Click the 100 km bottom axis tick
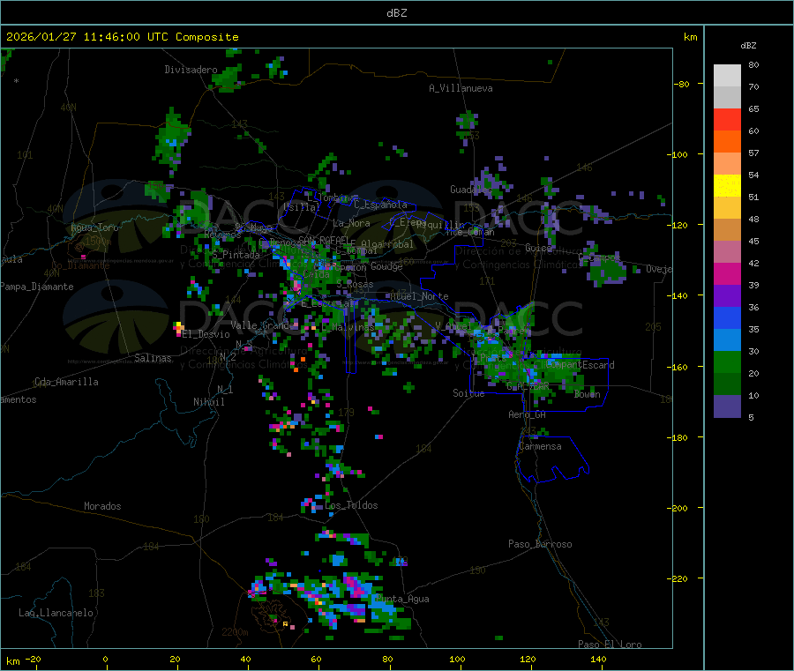Viewport: 794px width, 671px height. (x=457, y=659)
